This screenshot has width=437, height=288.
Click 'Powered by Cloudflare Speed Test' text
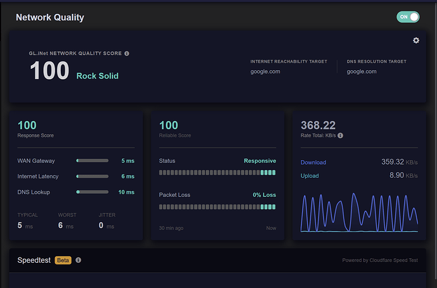pyautogui.click(x=380, y=260)
